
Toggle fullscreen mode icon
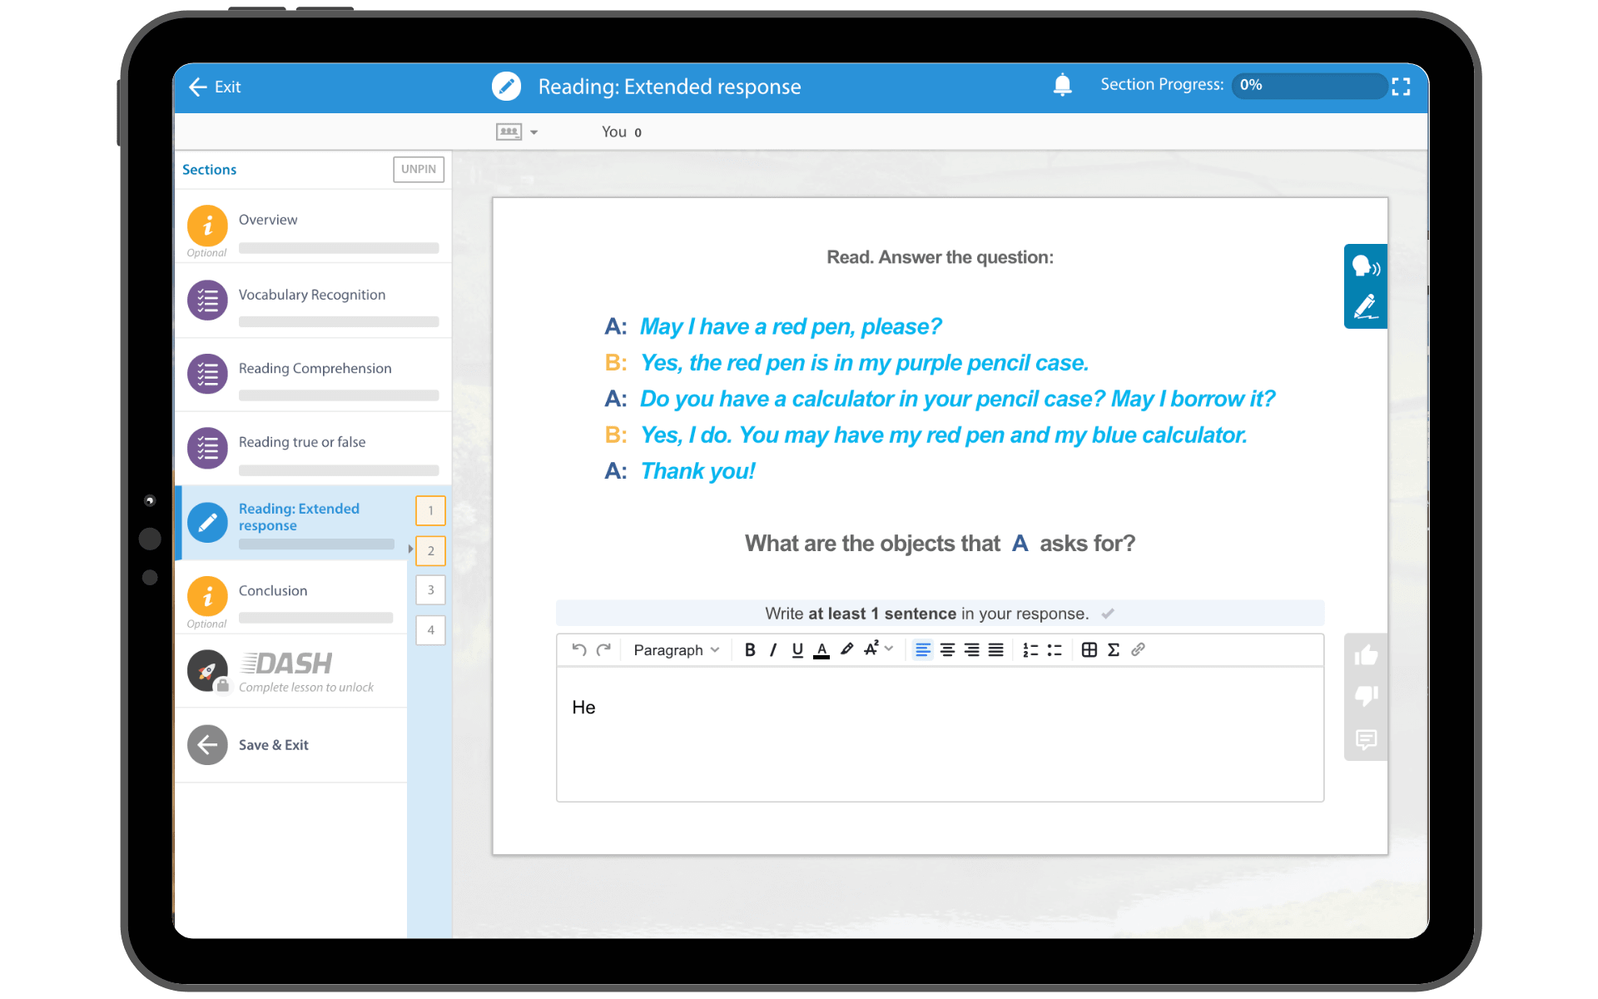(x=1401, y=87)
